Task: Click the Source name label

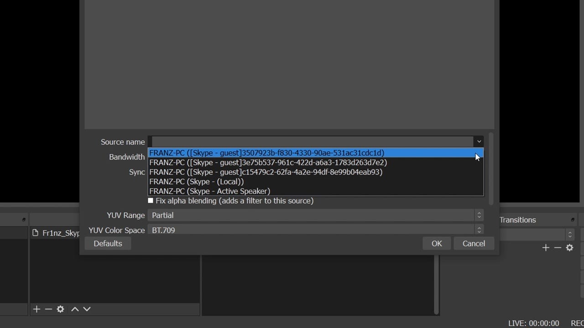Action: [x=123, y=142]
